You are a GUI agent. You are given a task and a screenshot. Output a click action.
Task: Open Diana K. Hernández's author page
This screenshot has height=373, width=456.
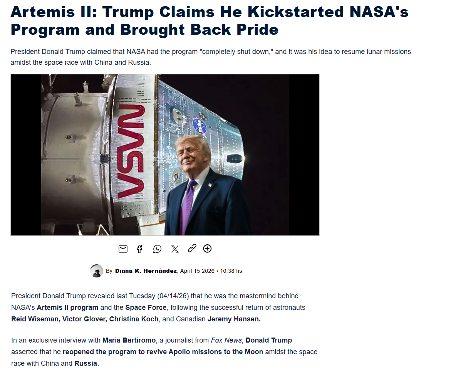[146, 271]
